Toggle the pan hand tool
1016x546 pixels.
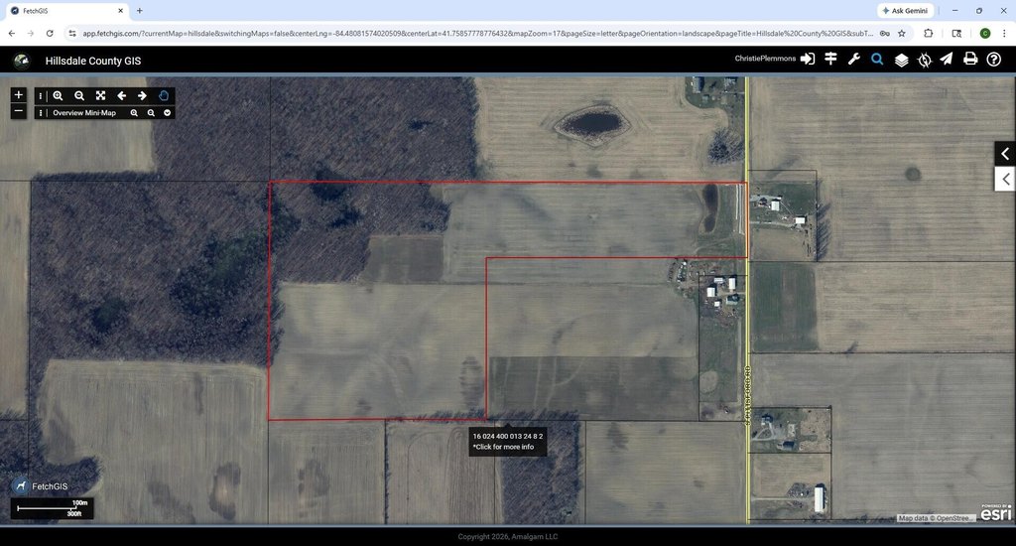click(x=164, y=96)
